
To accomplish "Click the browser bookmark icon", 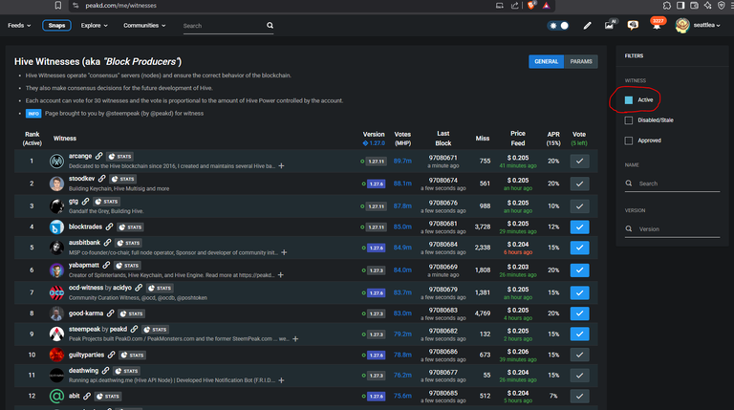I will [x=58, y=5].
